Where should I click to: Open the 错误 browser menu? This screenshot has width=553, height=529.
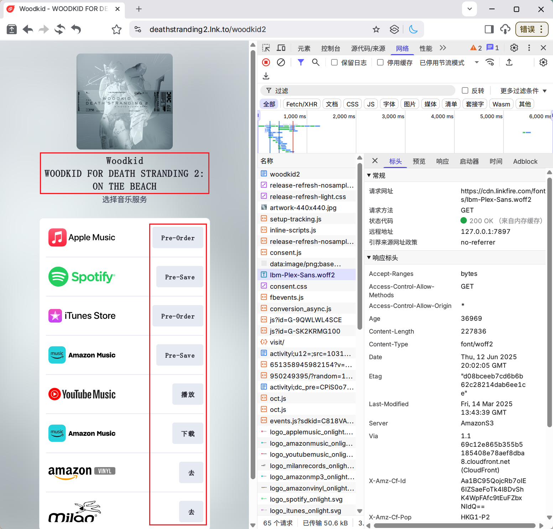(x=532, y=30)
